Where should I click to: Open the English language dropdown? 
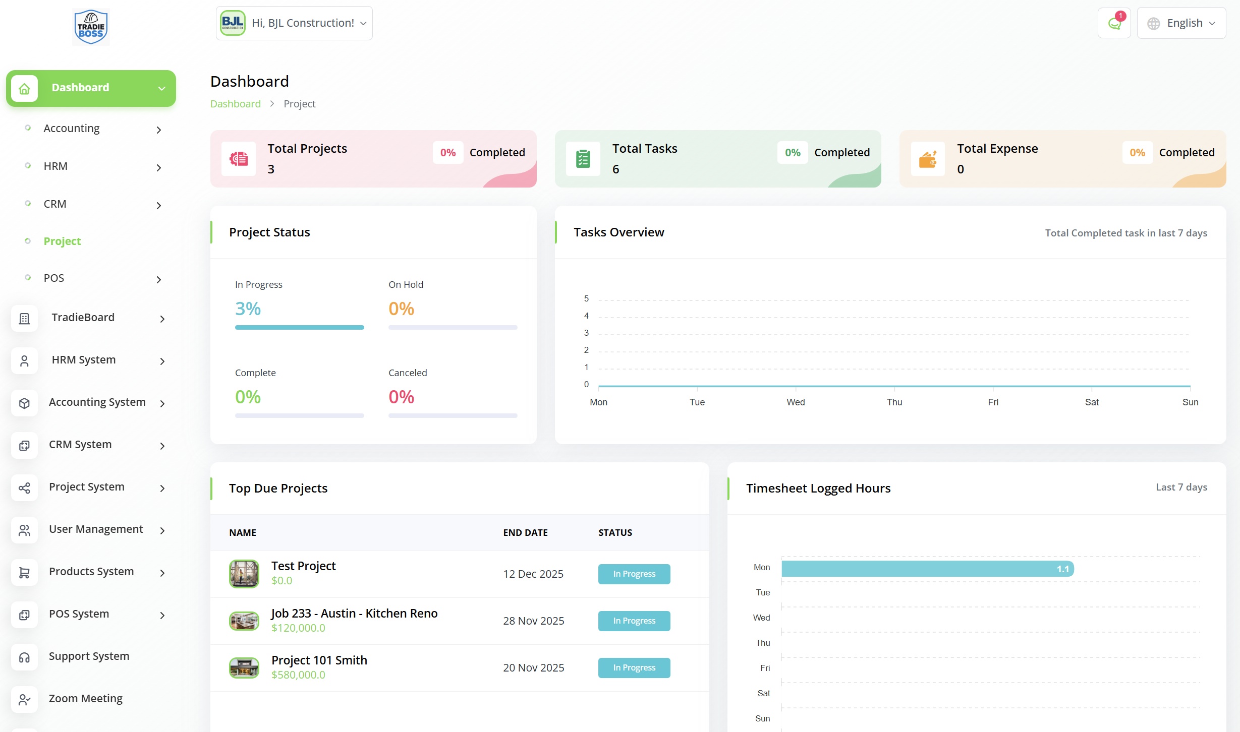(x=1181, y=23)
